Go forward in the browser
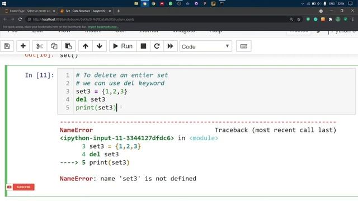The height and width of the screenshot is (201, 358). tap(12, 20)
